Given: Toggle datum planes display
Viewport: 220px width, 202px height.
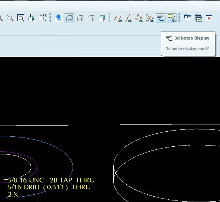Looking at the screenshot, I should click(118, 18).
